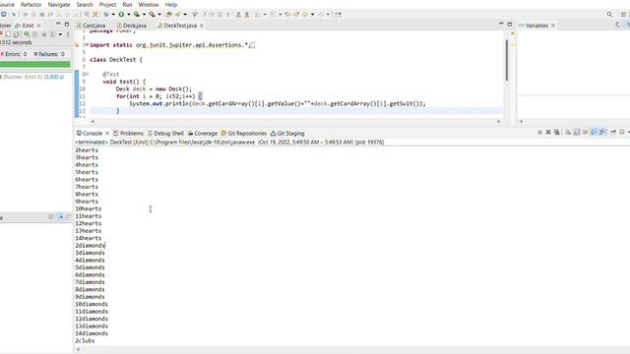Toggle JUnit Scroll Lock icon

click(16, 34)
